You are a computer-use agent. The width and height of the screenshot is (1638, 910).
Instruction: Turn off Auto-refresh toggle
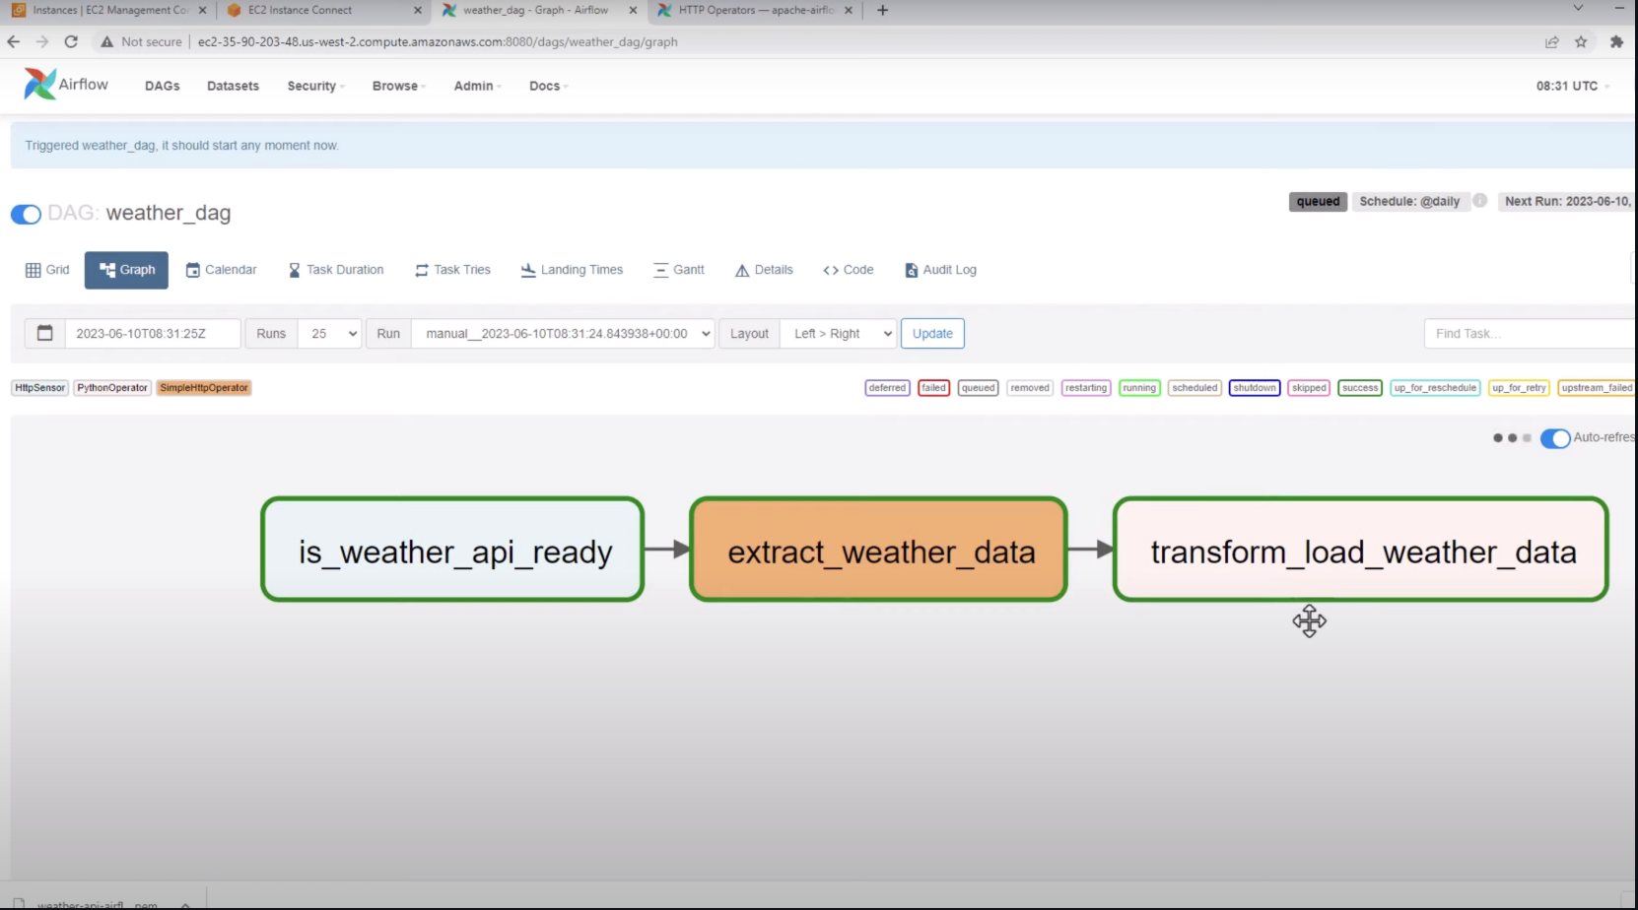tap(1554, 437)
